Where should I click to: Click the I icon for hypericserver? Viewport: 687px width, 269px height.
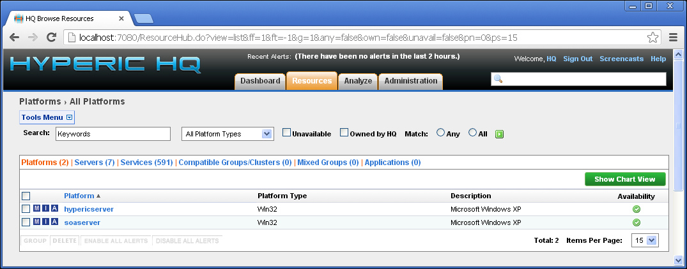[45, 208]
